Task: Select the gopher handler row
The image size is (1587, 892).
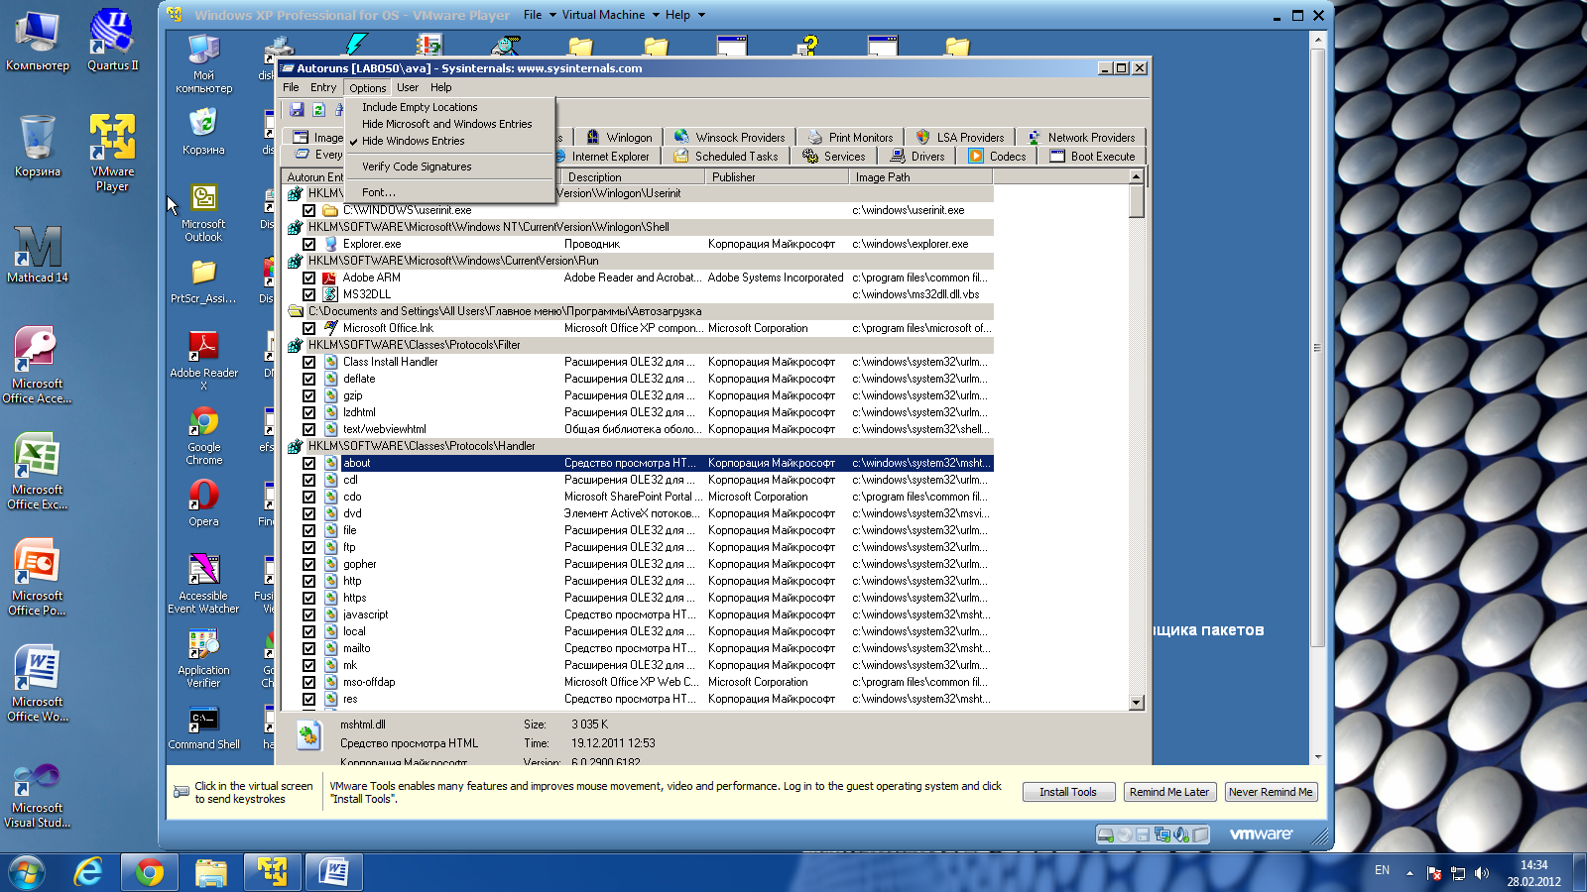Action: (x=639, y=564)
